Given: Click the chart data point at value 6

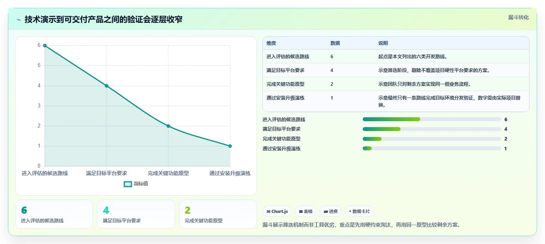Looking at the screenshot, I should coord(45,45).
